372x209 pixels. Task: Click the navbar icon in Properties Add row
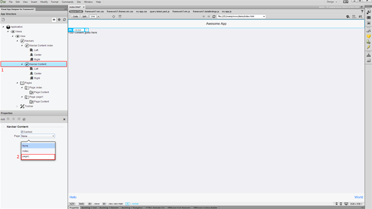(x=24, y=119)
